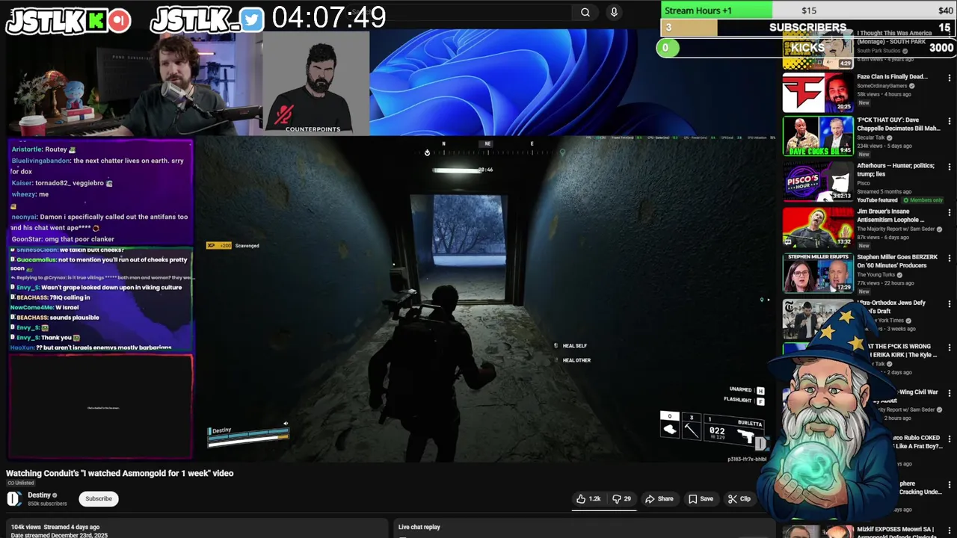Open options menu for Stephen Miller video

[950, 259]
